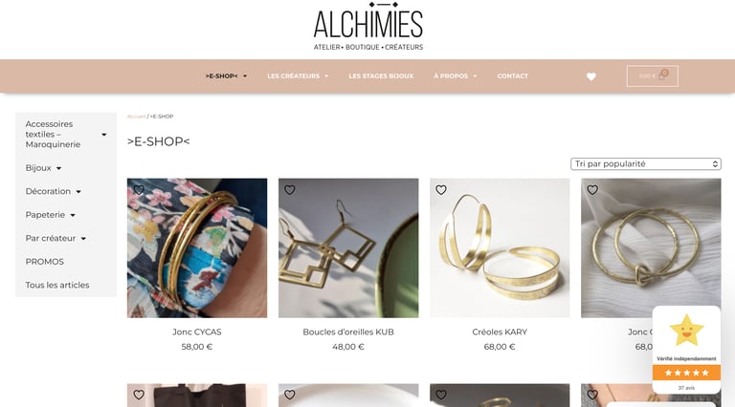Open the Créoles KARY product image
The height and width of the screenshot is (407, 735).
tap(500, 248)
